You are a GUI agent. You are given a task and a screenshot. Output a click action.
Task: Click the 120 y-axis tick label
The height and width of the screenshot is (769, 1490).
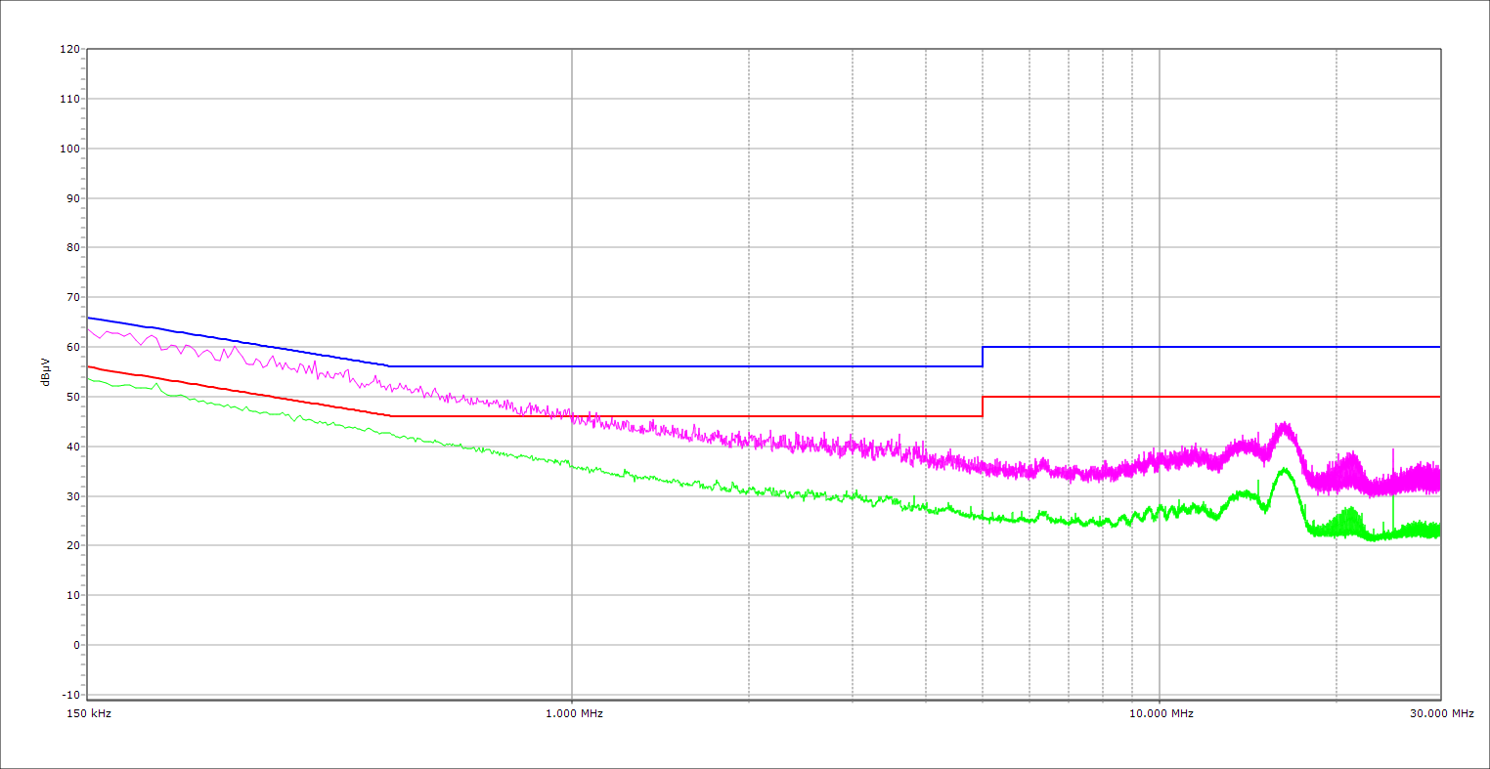tap(68, 49)
